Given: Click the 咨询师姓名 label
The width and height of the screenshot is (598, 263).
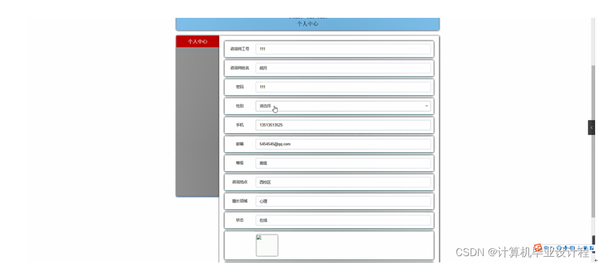Looking at the screenshot, I should pos(239,68).
